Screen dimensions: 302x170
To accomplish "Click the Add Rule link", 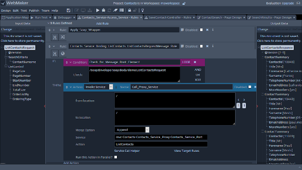I will 102,23.
